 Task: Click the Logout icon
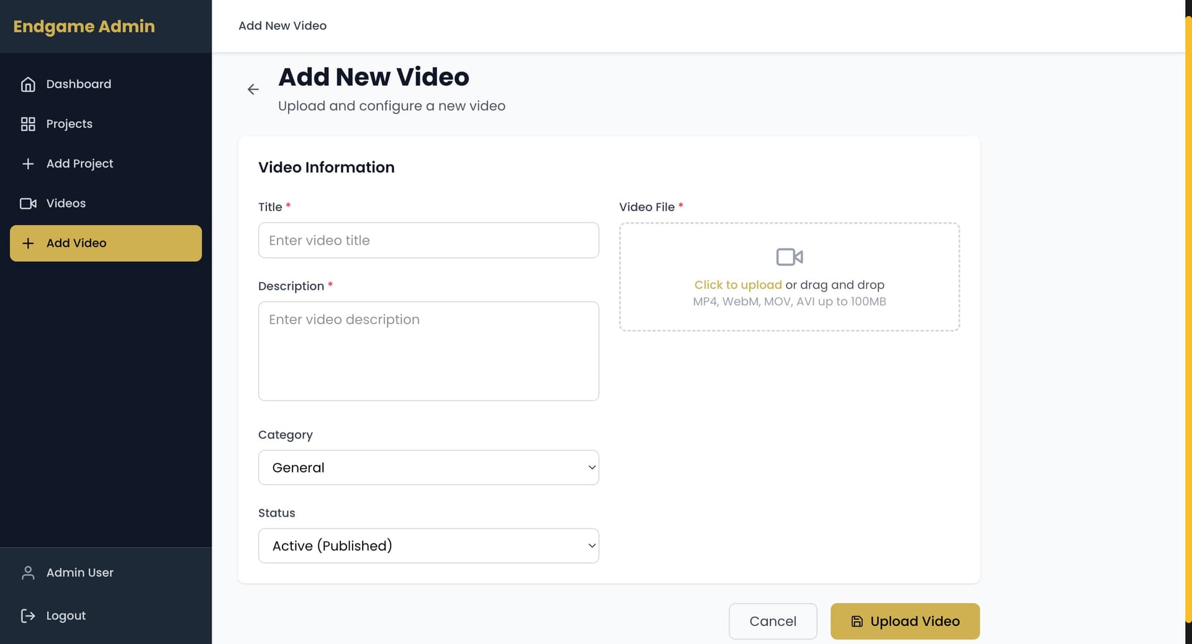point(28,615)
